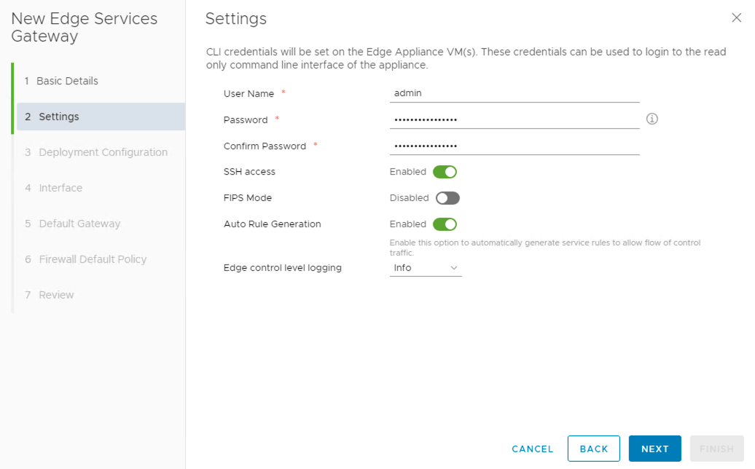Click the User Name input field
This screenshot has height=469, width=755.
pyautogui.click(x=515, y=93)
